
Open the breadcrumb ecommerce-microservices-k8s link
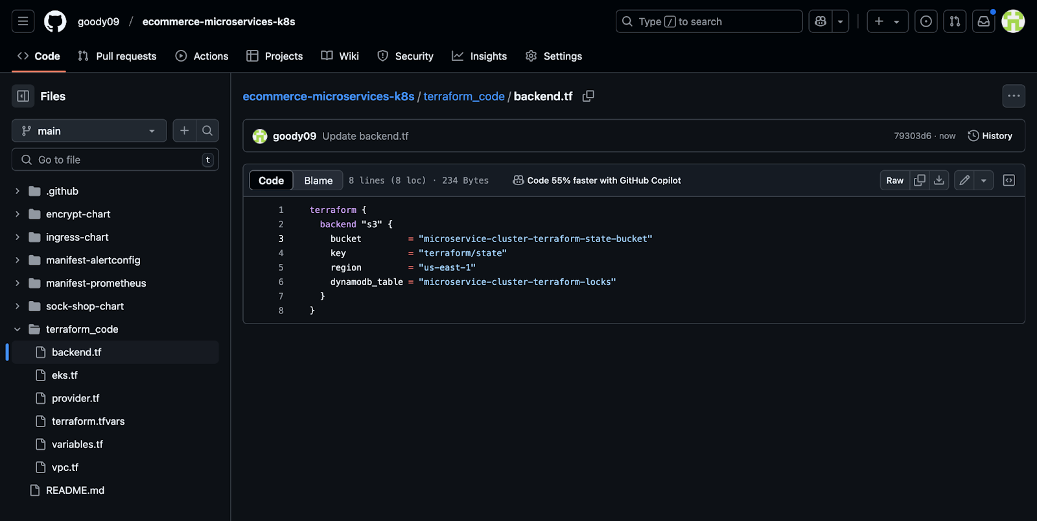tap(329, 96)
